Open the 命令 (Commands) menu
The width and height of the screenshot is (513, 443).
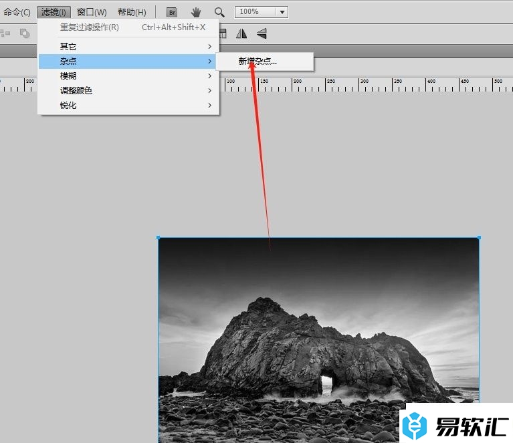17,12
